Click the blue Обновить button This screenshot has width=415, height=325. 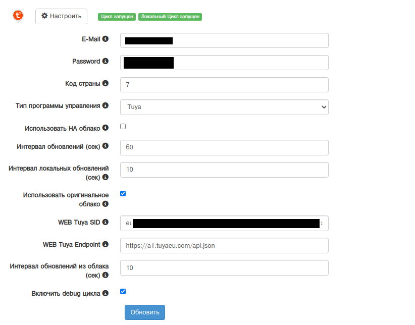coord(145,312)
